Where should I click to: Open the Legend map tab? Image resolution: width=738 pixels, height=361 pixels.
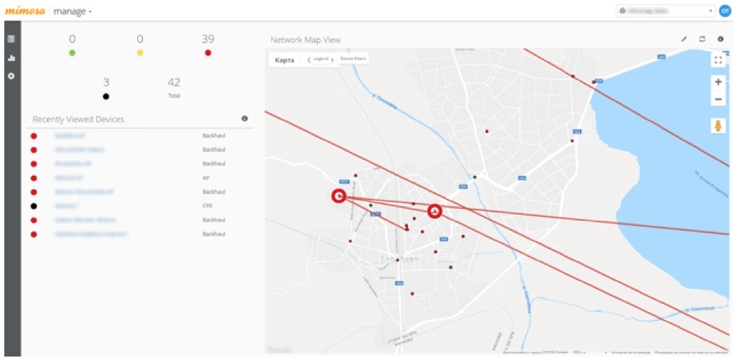321,58
